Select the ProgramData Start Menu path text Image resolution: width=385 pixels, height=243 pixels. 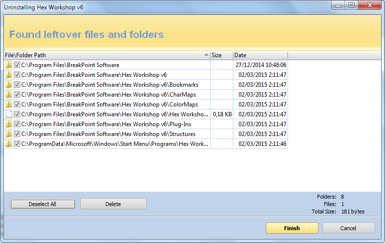point(115,144)
